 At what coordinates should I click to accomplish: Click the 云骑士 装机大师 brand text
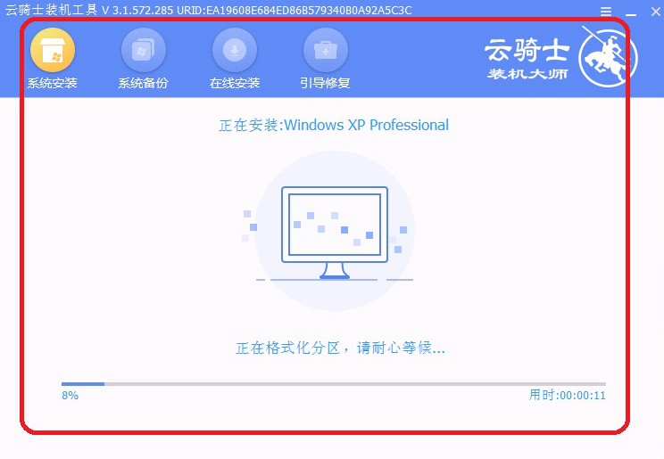tap(527, 58)
